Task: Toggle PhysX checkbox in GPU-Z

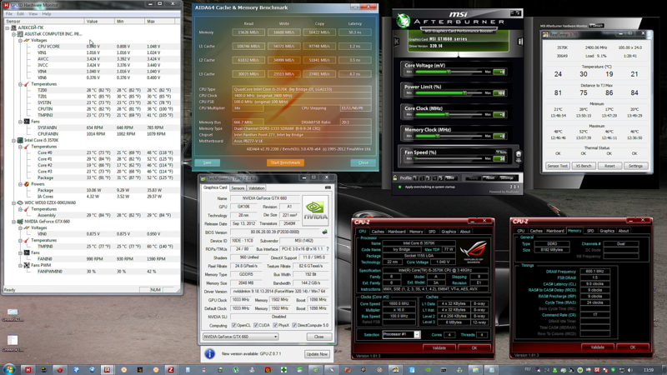Action: (275, 325)
